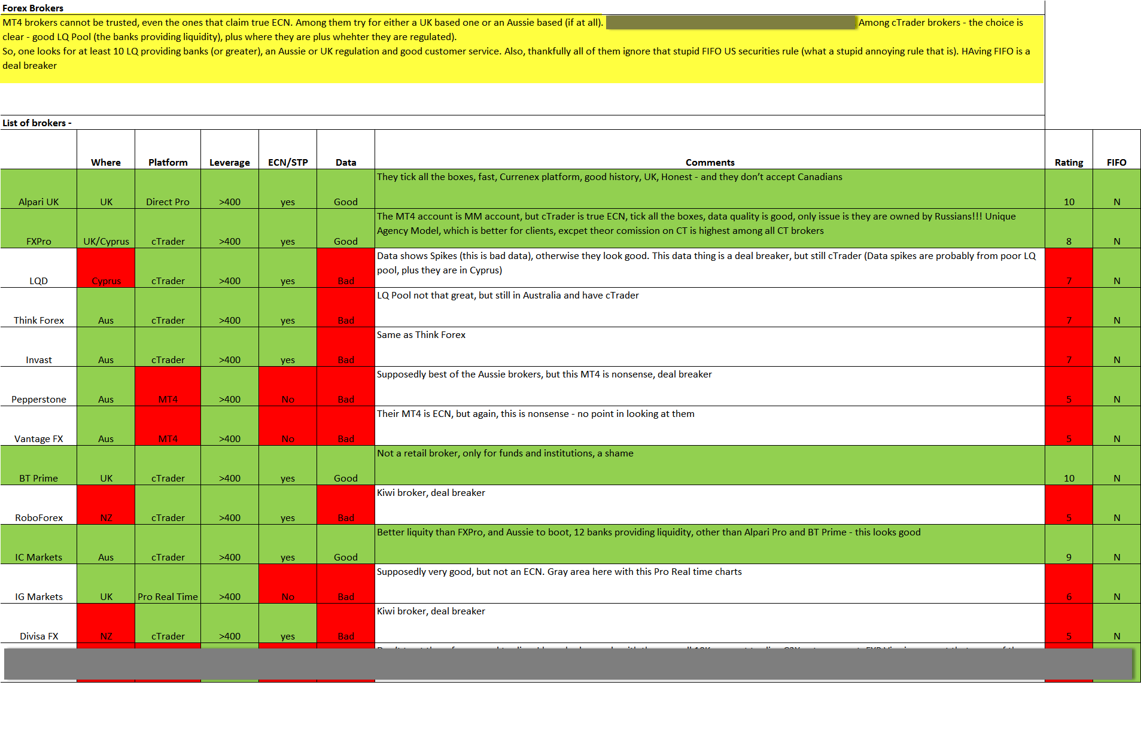This screenshot has width=1141, height=740.
Task: Select the "Pepperstone" broker name cell
Action: (x=39, y=386)
